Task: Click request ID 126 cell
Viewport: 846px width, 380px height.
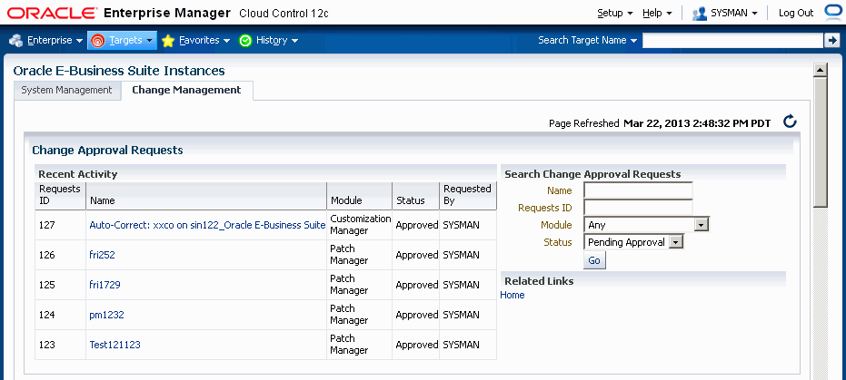Action: (x=60, y=255)
